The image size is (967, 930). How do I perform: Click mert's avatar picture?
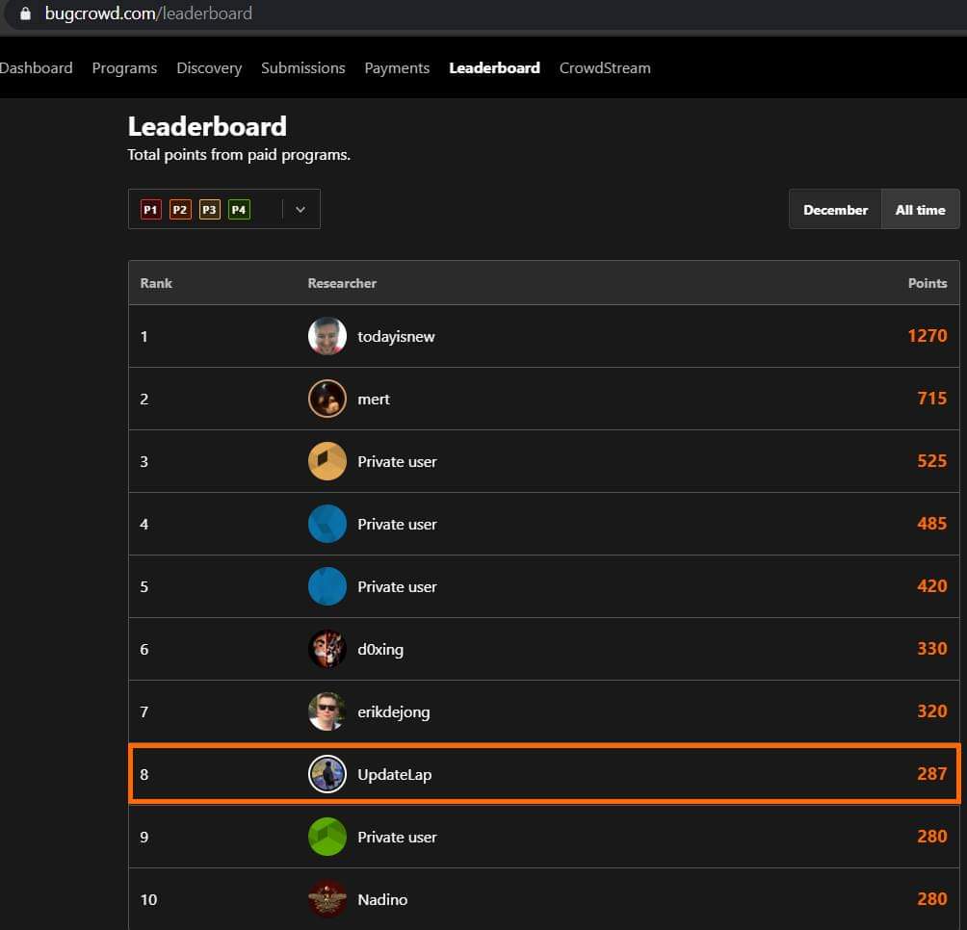327,398
